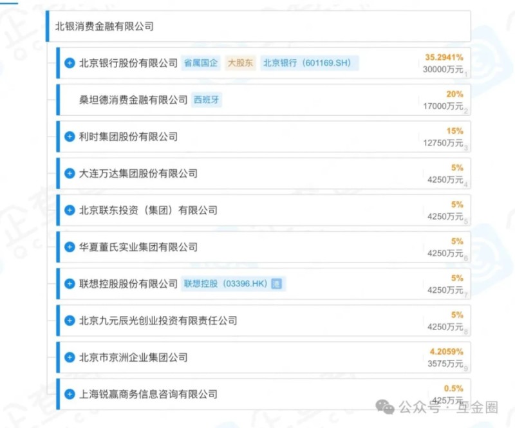Click the WeChat 公众号 watermark icon

386,407
